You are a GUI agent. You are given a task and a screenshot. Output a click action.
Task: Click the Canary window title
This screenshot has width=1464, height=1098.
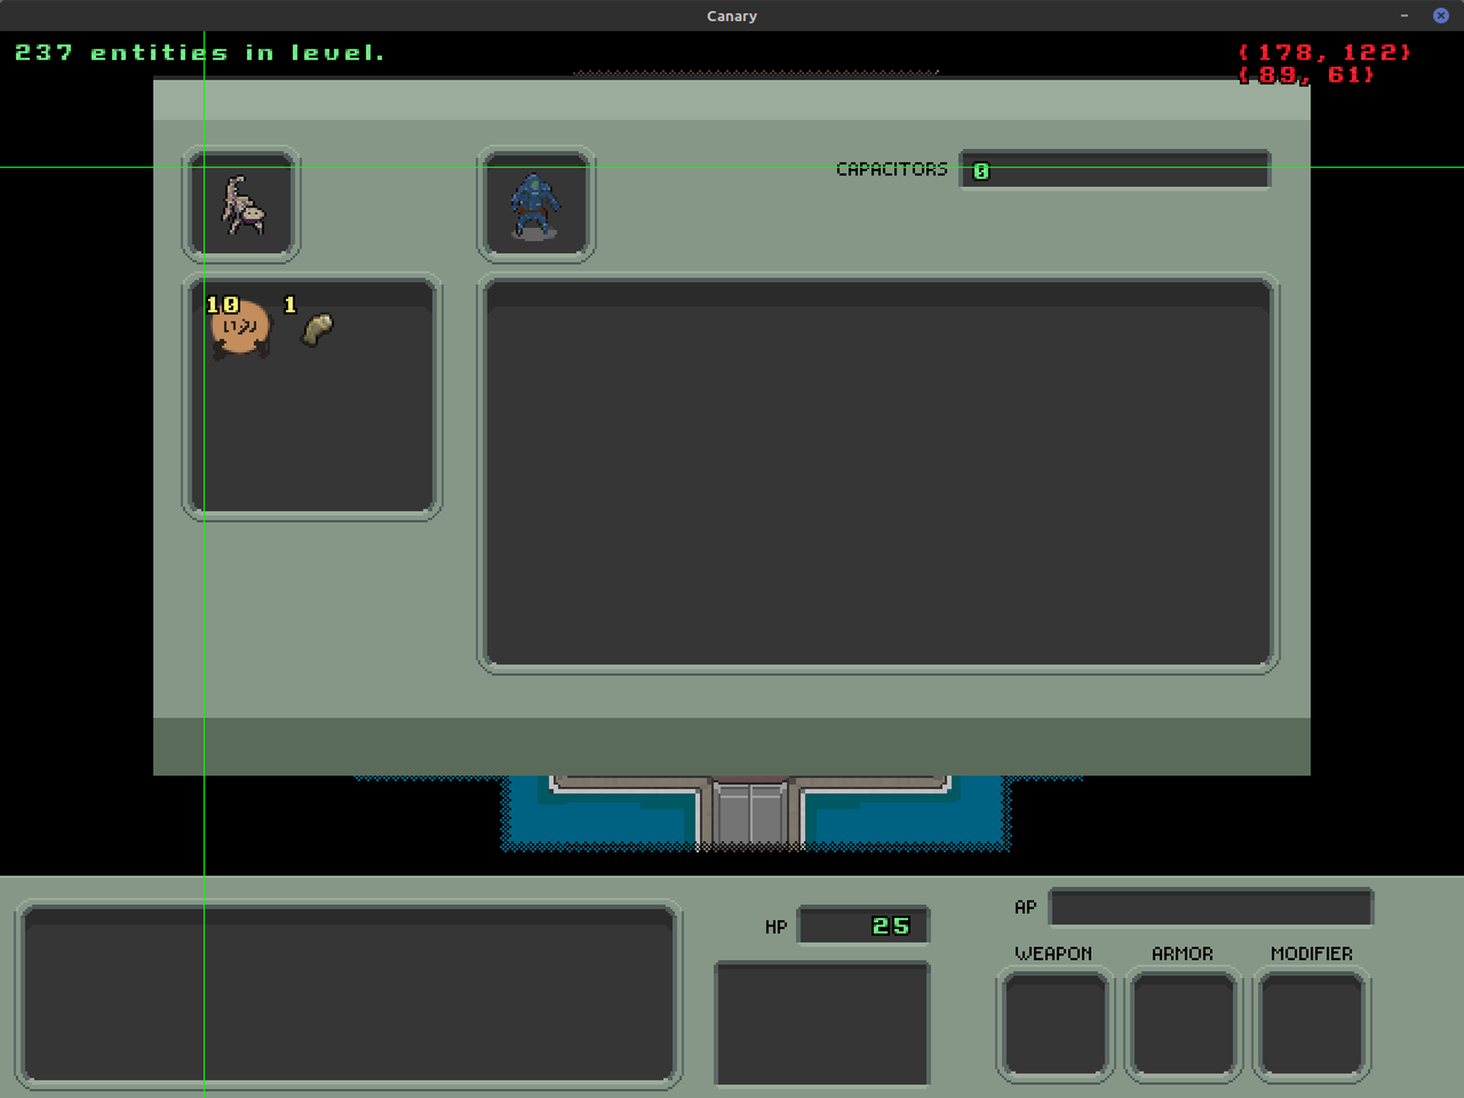pos(731,15)
